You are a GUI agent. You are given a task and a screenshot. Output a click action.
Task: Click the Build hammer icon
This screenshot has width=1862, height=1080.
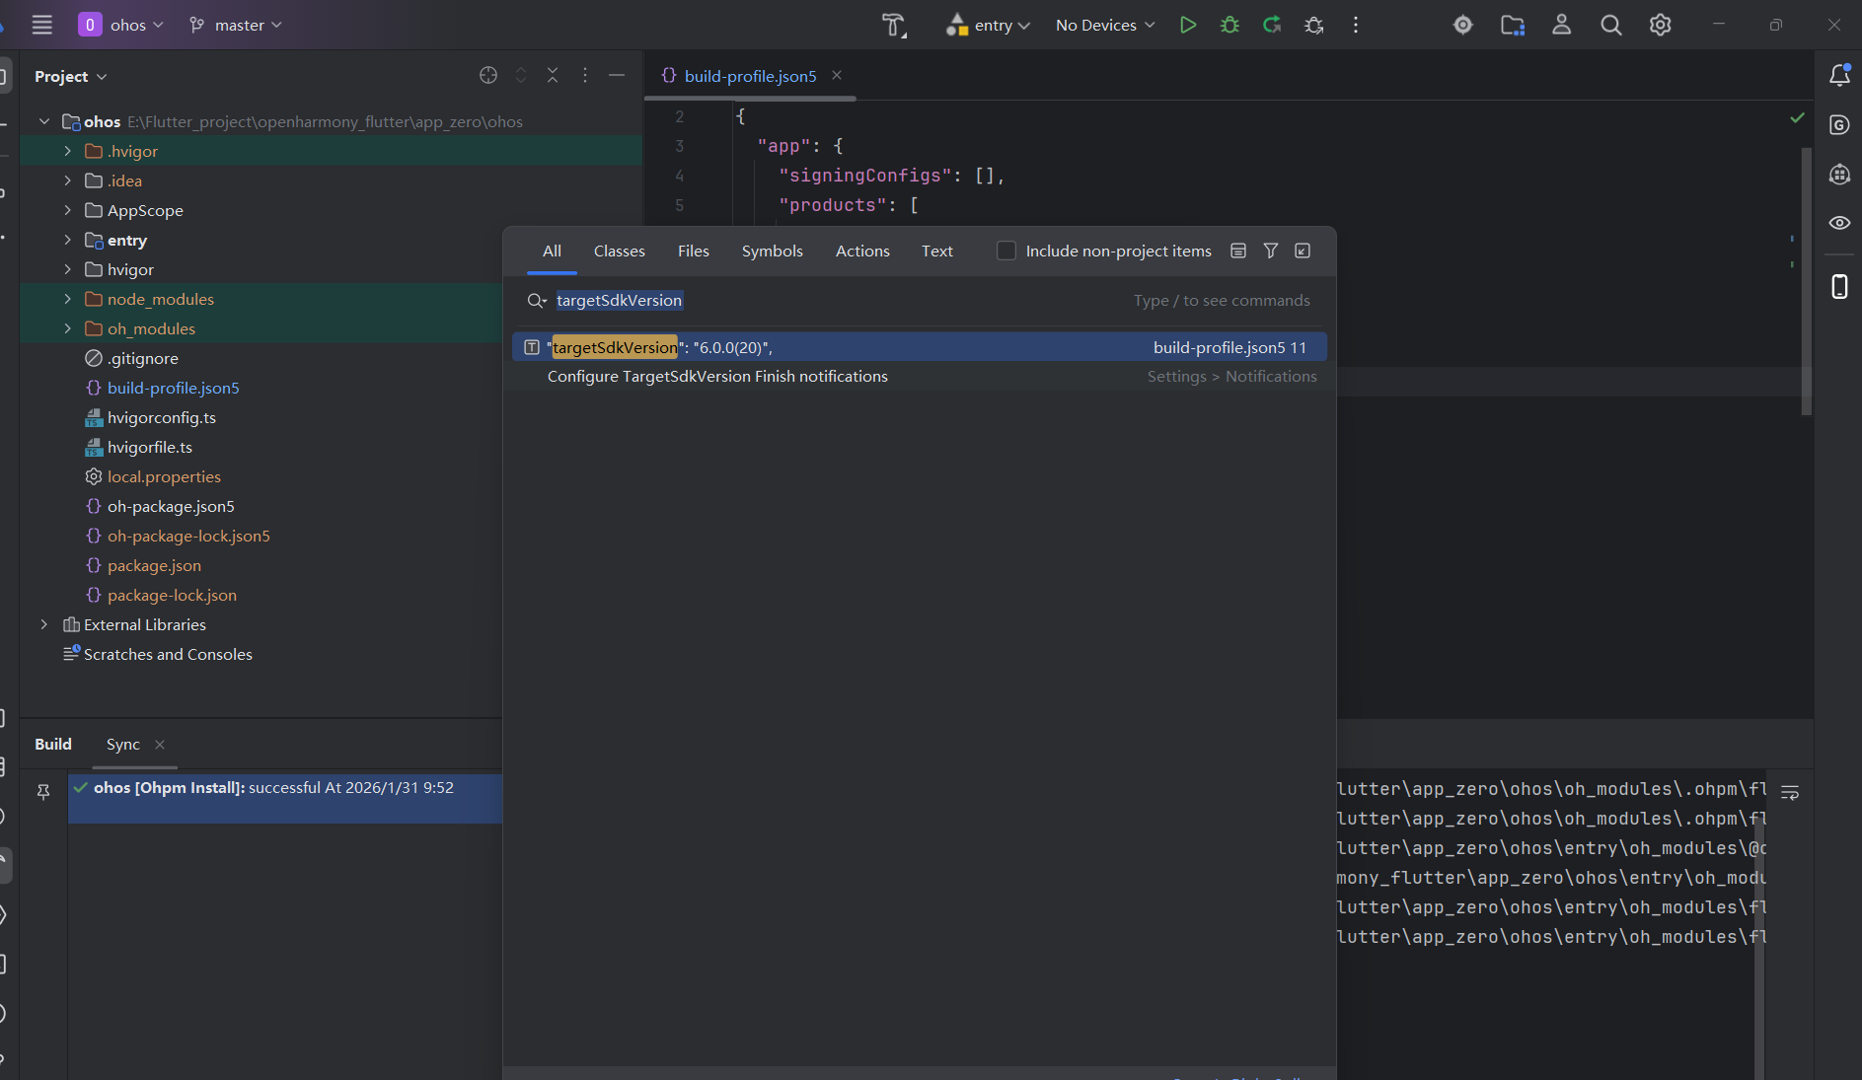point(894,25)
